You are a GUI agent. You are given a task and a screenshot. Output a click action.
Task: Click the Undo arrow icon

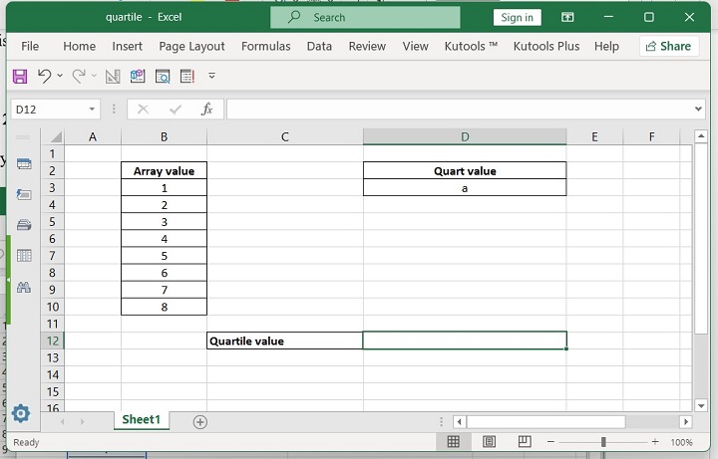44,76
